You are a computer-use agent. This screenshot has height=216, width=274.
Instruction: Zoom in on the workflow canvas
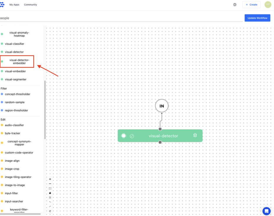tap(50, 179)
